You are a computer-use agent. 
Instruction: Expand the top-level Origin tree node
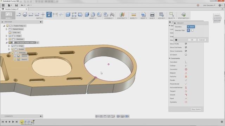[6, 36]
